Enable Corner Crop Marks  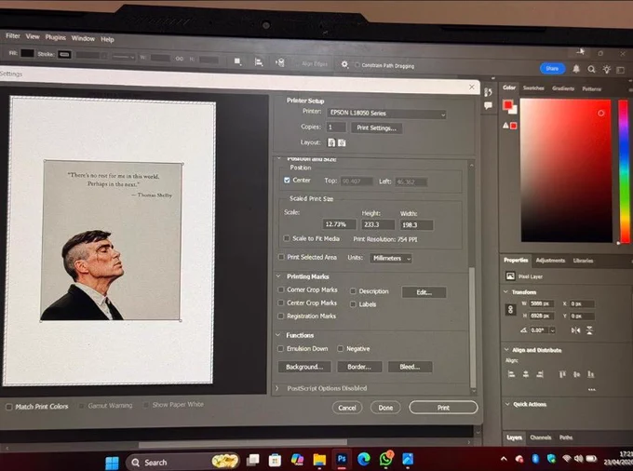(281, 289)
